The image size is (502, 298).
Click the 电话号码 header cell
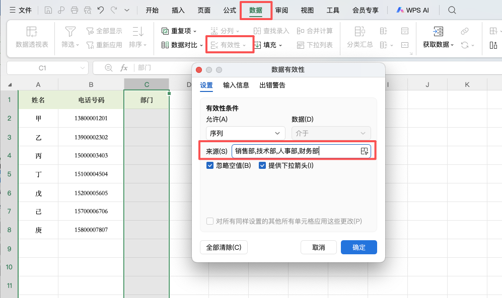click(x=91, y=100)
